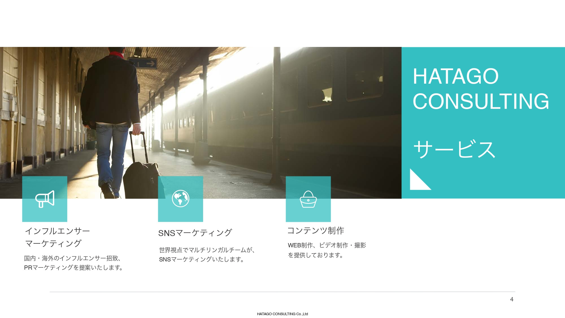Click the SNSマーケティング heading
This screenshot has height=318, width=565.
pyautogui.click(x=195, y=233)
